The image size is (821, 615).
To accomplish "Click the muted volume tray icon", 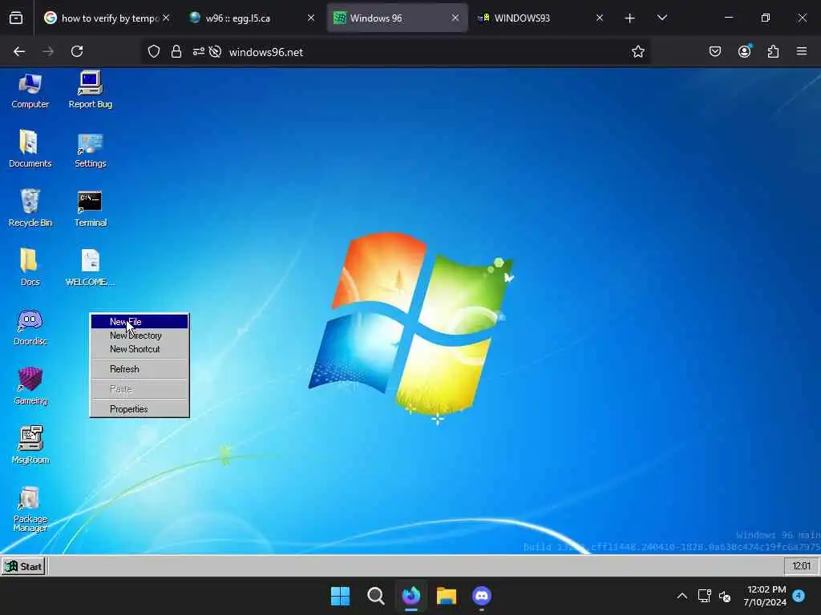I will click(725, 596).
